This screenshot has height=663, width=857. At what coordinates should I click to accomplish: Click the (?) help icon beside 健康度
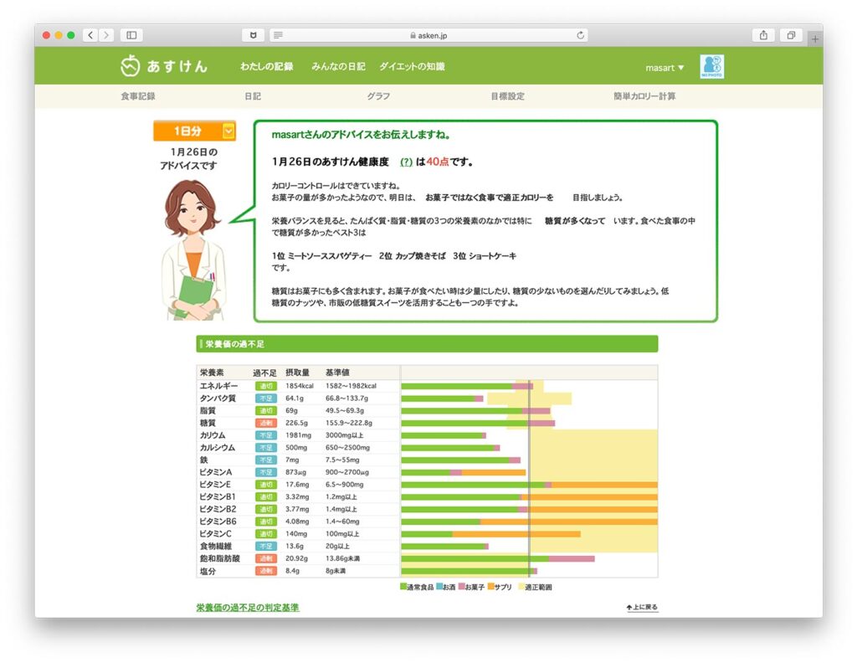pos(407,162)
